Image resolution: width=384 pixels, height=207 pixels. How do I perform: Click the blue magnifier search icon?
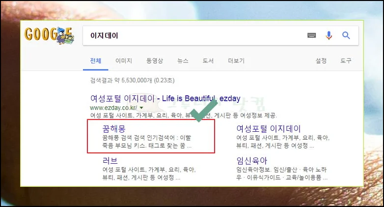[x=346, y=35]
